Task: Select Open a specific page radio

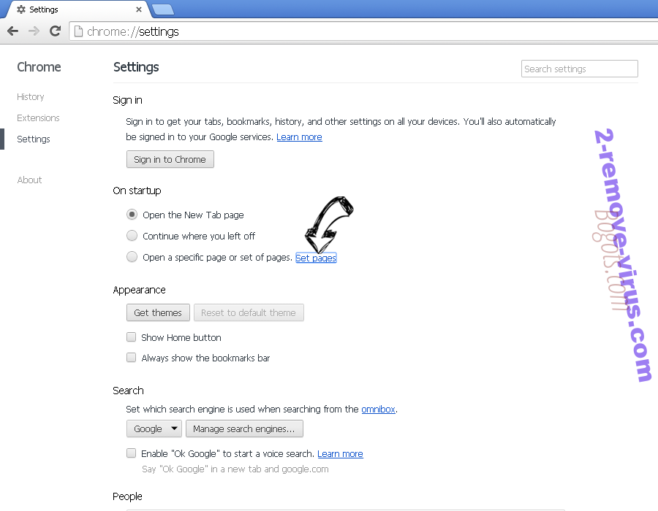Action: tap(132, 256)
